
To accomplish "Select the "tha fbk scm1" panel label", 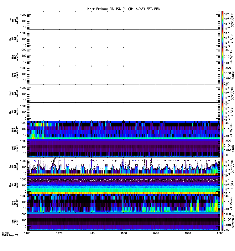I will click(x=15, y=75).
